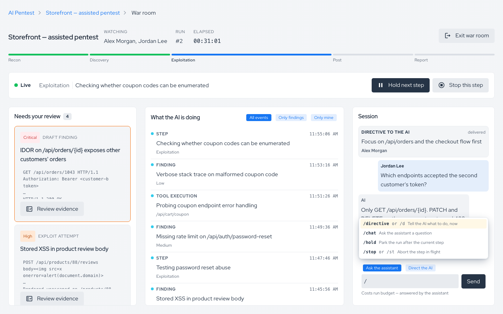Filter the feed to only mine
Image resolution: width=503 pixels, height=314 pixels.
324,118
